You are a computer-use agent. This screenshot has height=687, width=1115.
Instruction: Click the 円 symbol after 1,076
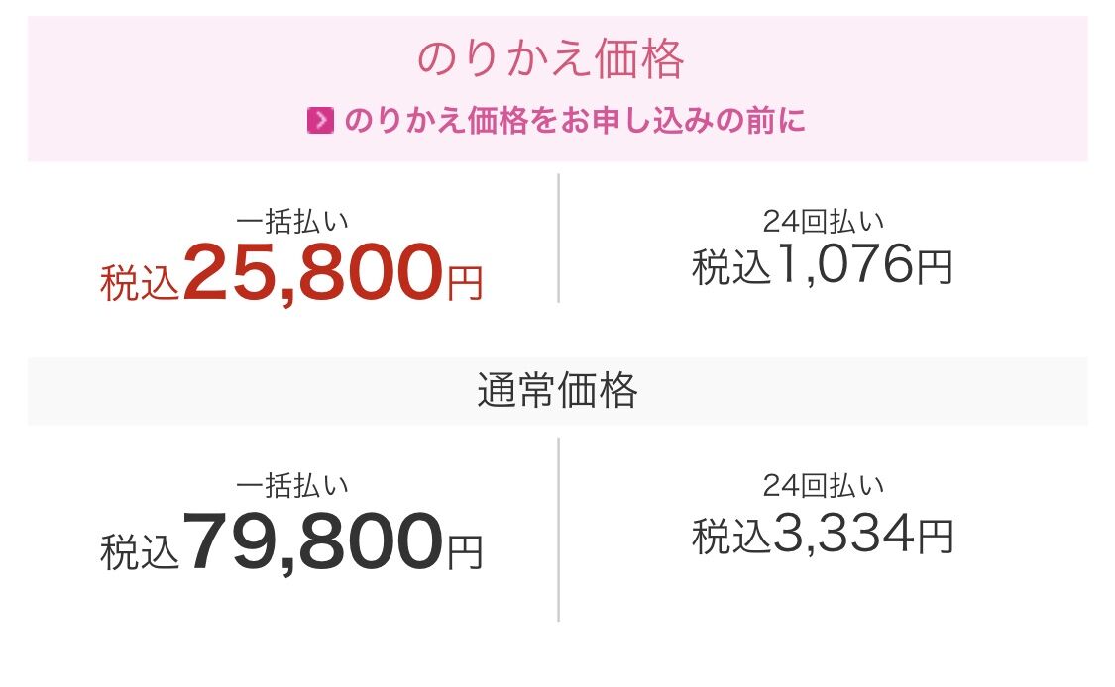934,268
